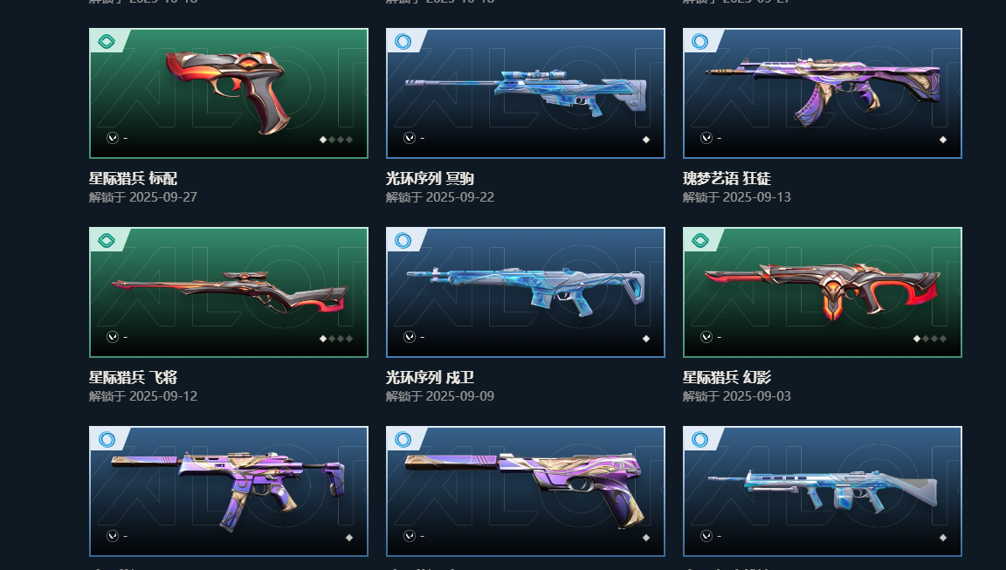Click the blue tier icon on 光环序列 冥驹 card

point(403,42)
